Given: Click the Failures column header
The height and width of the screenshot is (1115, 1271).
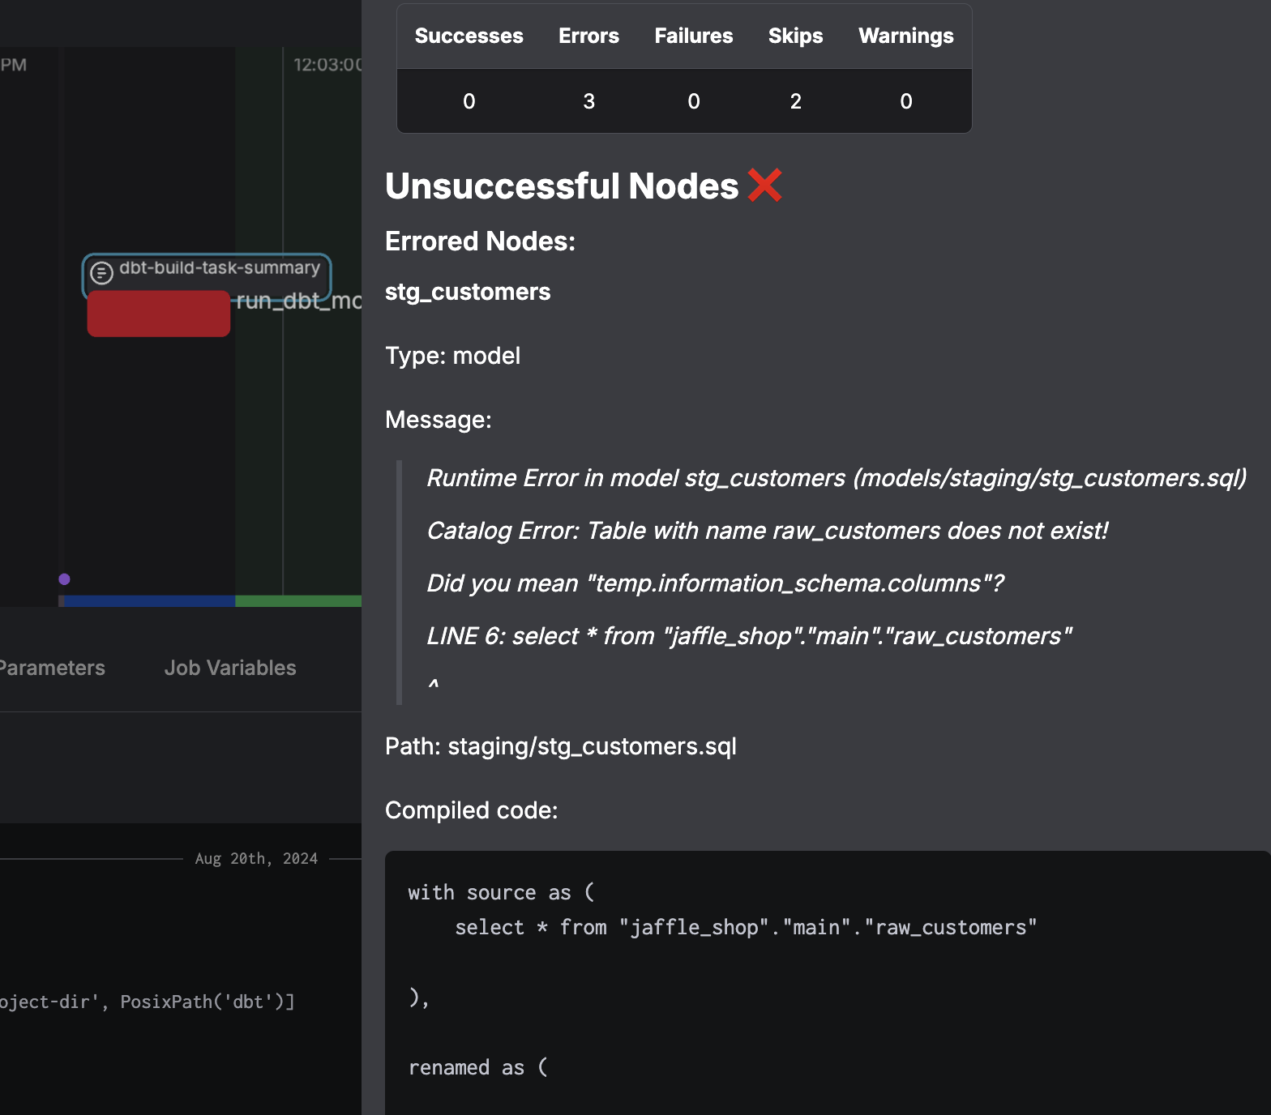Looking at the screenshot, I should [694, 36].
